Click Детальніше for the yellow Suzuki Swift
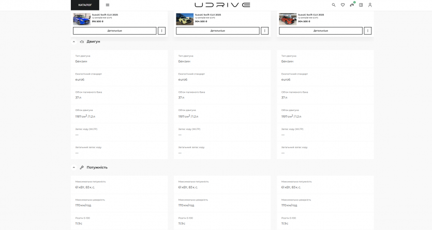 tap(218, 31)
